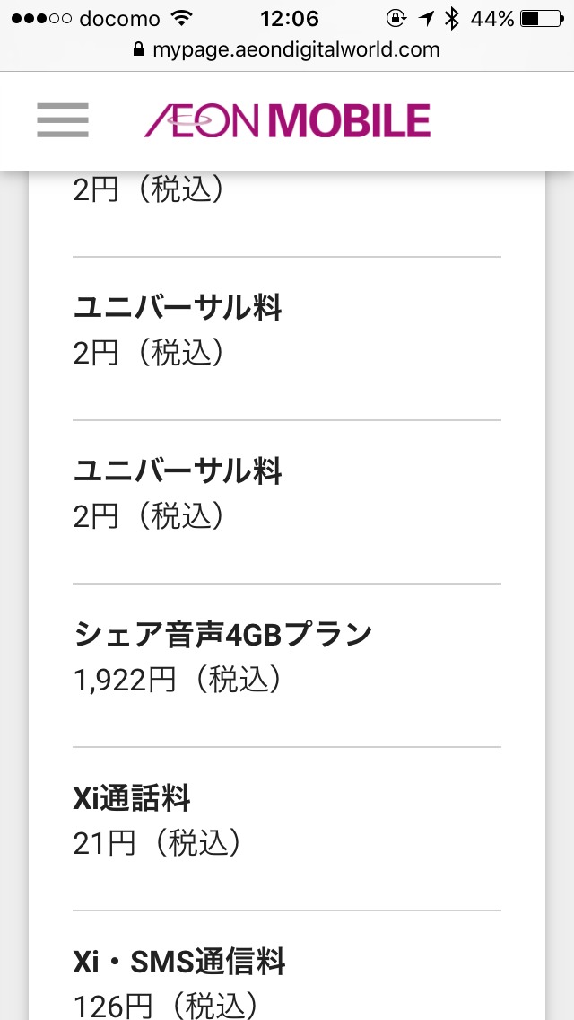Select the シェア音声4GBプラン item
Viewport: 574px width, 1020px height.
(x=222, y=635)
